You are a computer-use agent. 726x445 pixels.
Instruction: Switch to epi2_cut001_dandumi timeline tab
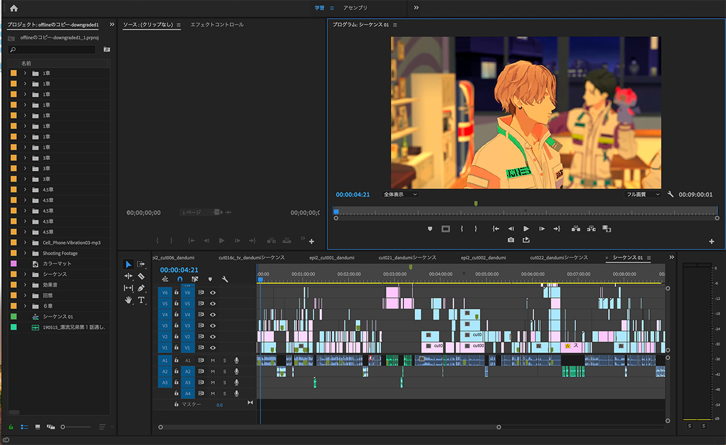pos(332,257)
